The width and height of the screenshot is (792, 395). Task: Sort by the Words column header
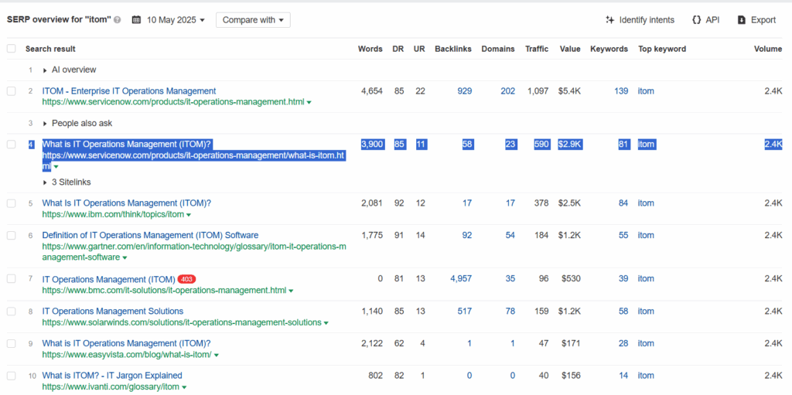click(370, 49)
